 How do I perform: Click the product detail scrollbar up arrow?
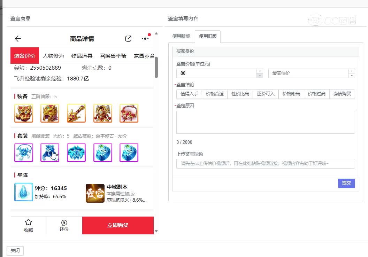point(156,33)
